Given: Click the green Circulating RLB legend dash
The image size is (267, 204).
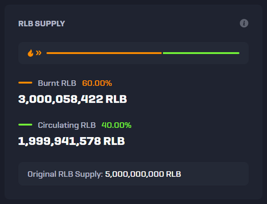Looking at the screenshot, I should (x=25, y=125).
